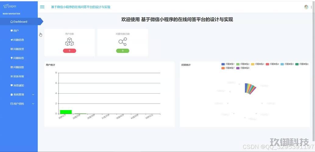315x152 pixels.
Task: Open the user avatar in the header
Action: coord(306,7)
